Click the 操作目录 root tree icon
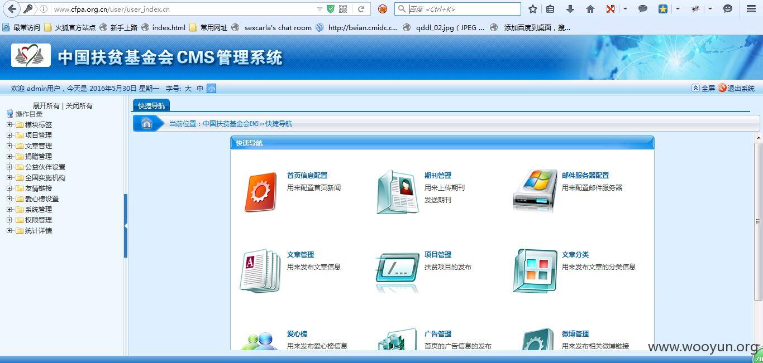The width and height of the screenshot is (763, 363). click(x=9, y=114)
